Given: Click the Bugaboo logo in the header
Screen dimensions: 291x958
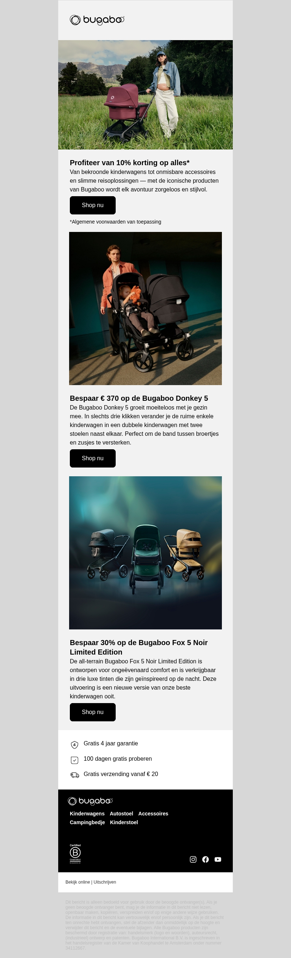Looking at the screenshot, I should pyautogui.click(x=97, y=20).
